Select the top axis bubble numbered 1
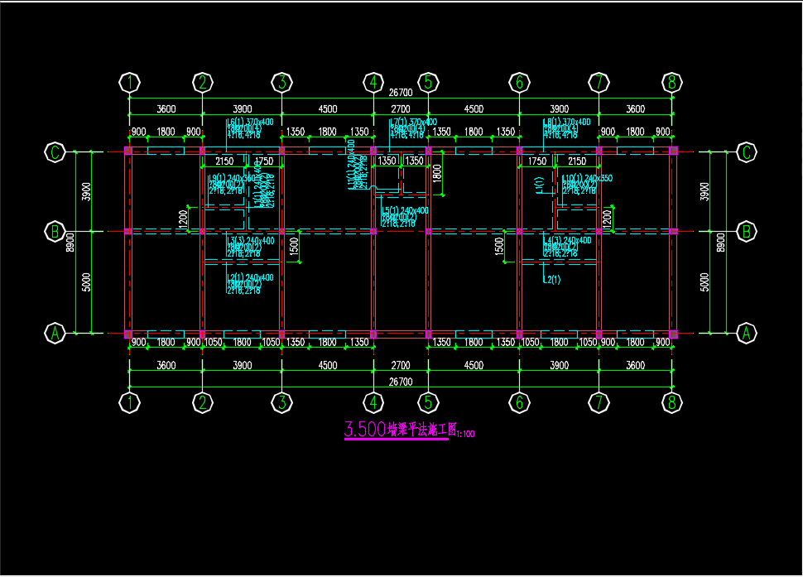 pos(129,82)
